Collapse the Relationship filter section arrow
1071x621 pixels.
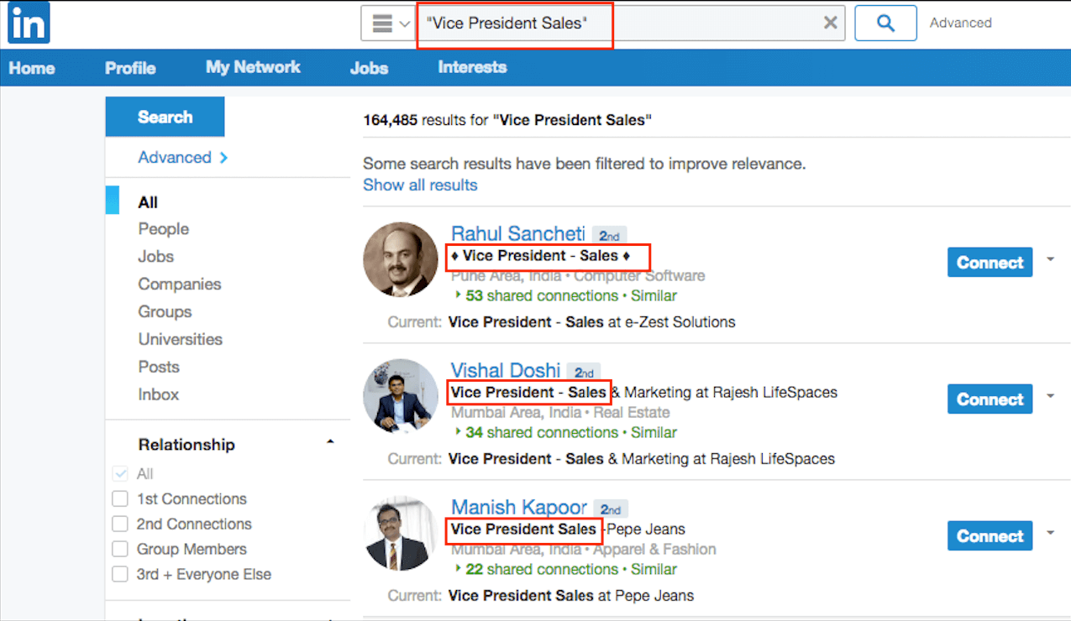330,441
